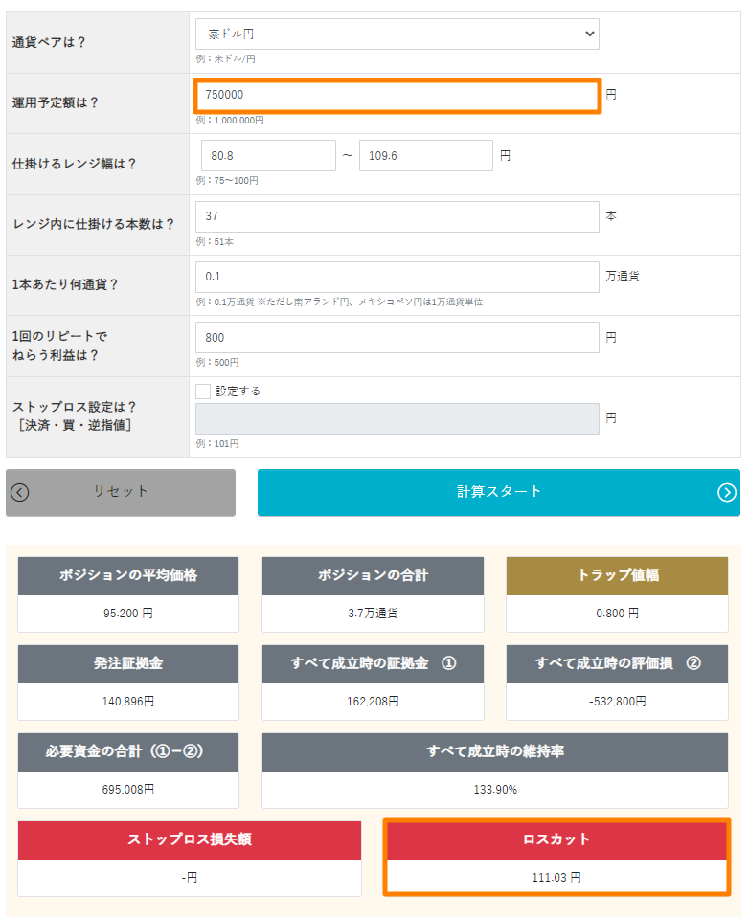
Task: Select the average price value 95.200 円
Action: (128, 613)
